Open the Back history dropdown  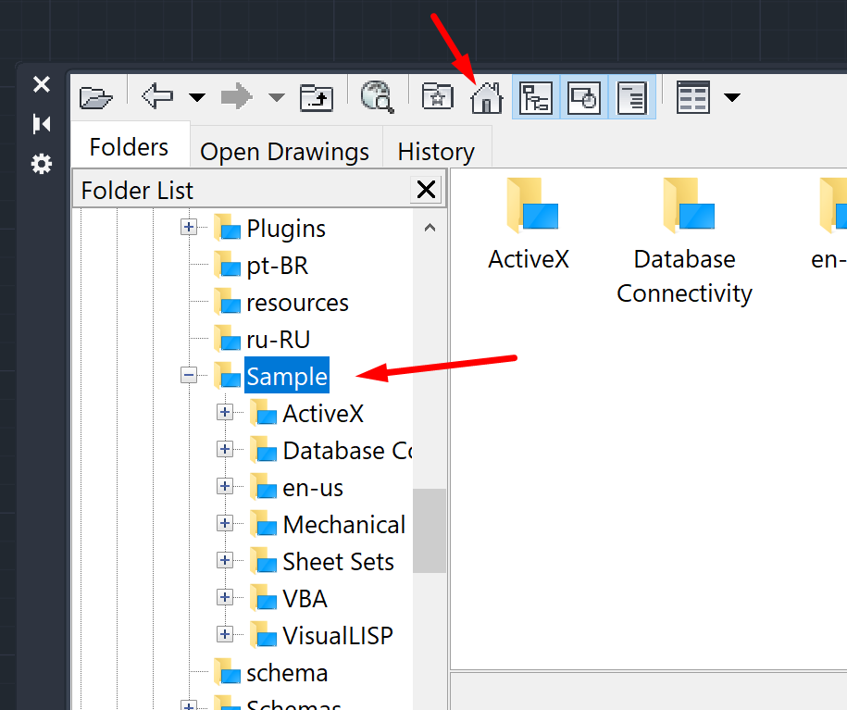pos(195,96)
